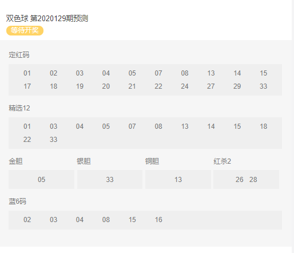Click number 04 in 蓝6码 section
This screenshot has width=294, height=253.
pyautogui.click(x=80, y=220)
